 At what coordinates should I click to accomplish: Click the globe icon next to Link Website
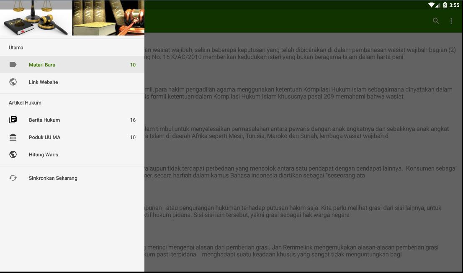[13, 82]
